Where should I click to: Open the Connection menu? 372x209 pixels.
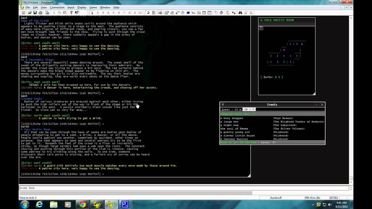coord(57,7)
